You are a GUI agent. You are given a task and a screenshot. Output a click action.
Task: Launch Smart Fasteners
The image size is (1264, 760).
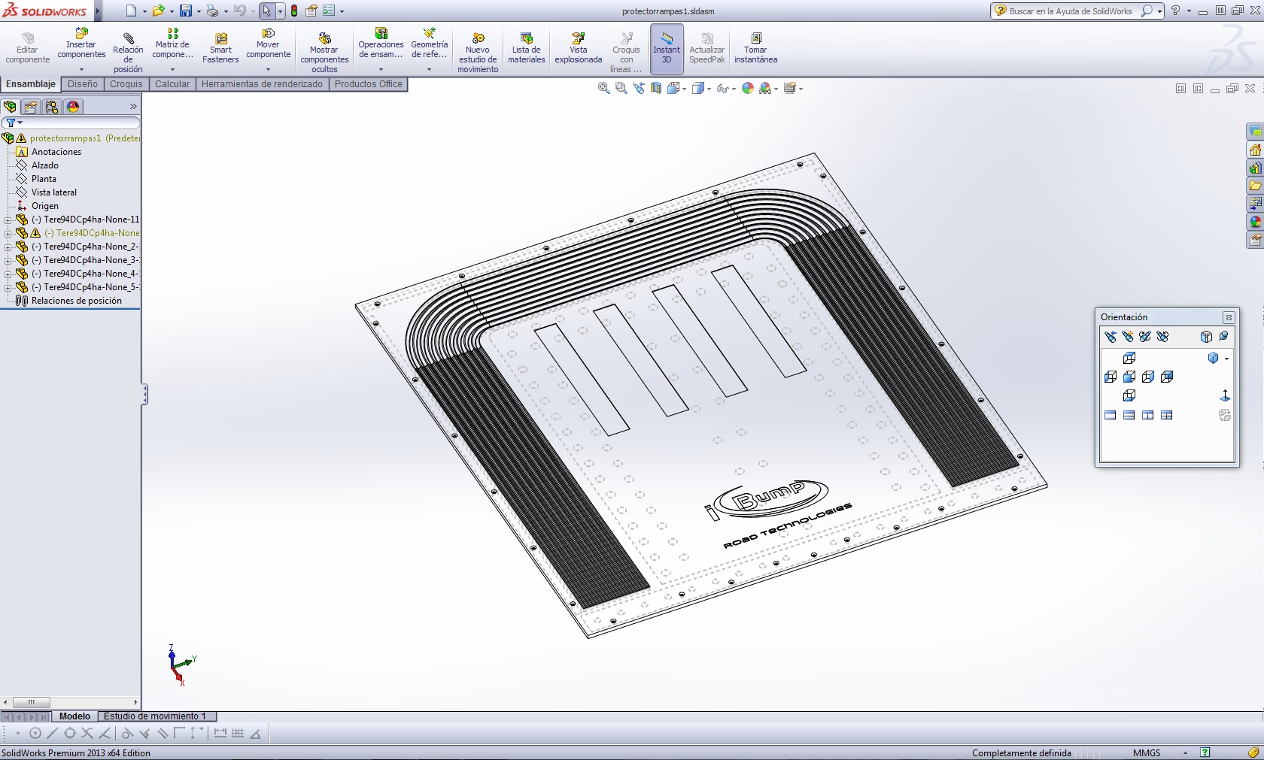(x=220, y=48)
